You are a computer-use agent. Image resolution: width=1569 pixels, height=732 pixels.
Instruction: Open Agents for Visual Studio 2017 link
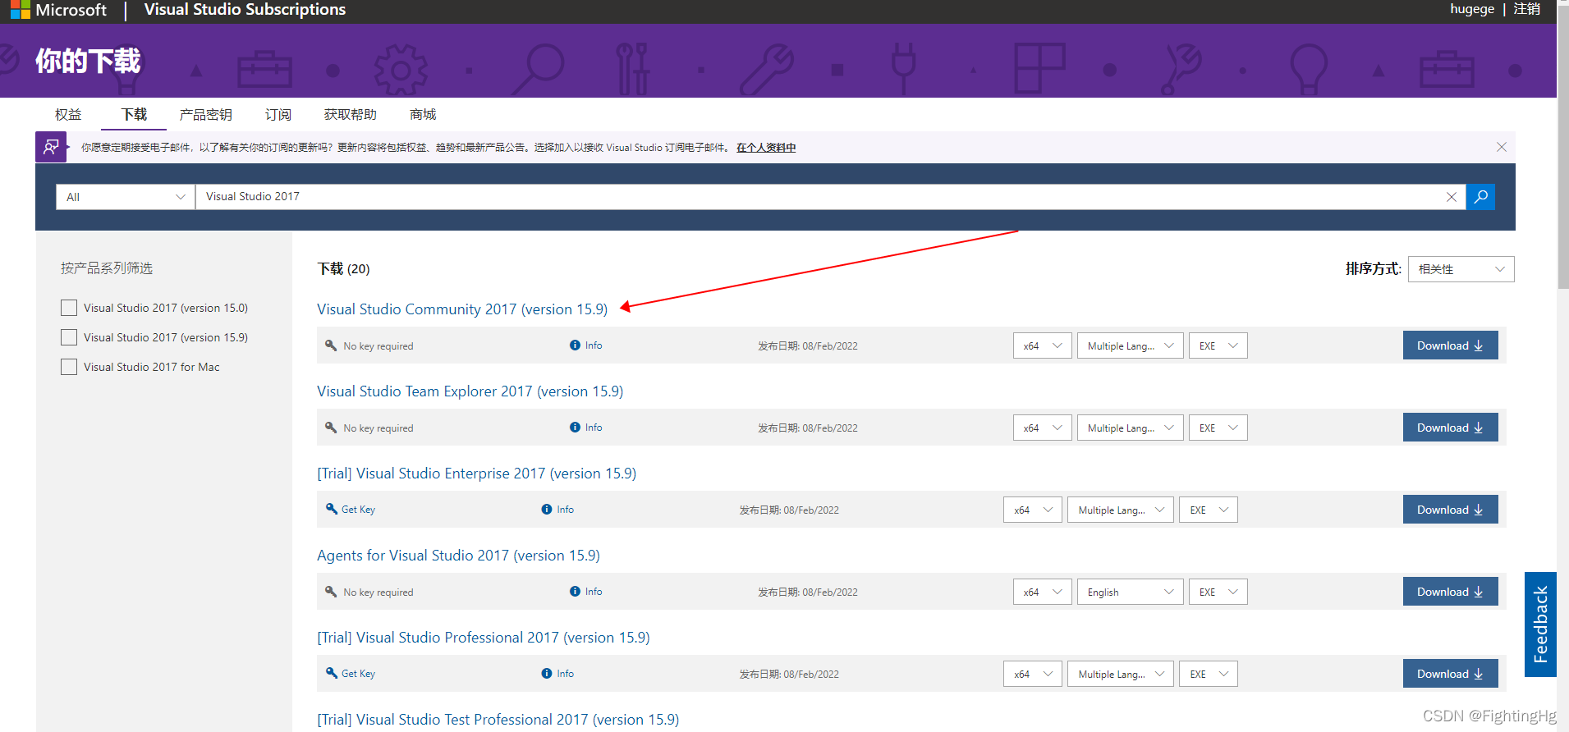point(459,556)
